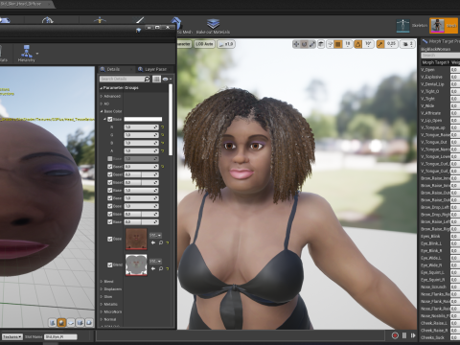Use selected asset arrow beside skin texture
The height and width of the screenshot is (345, 460).
click(x=153, y=242)
